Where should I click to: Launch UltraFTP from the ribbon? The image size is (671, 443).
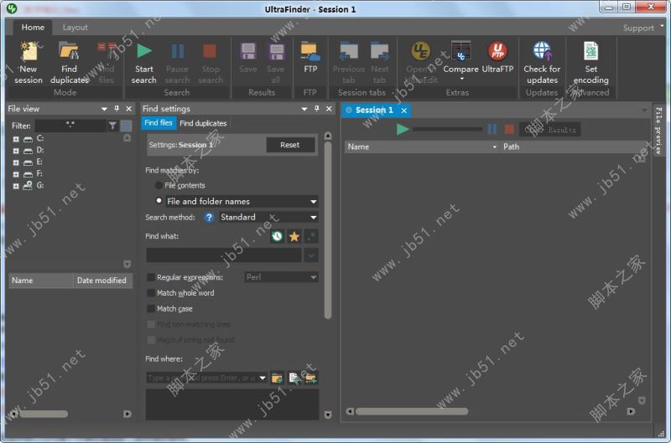pos(497,58)
